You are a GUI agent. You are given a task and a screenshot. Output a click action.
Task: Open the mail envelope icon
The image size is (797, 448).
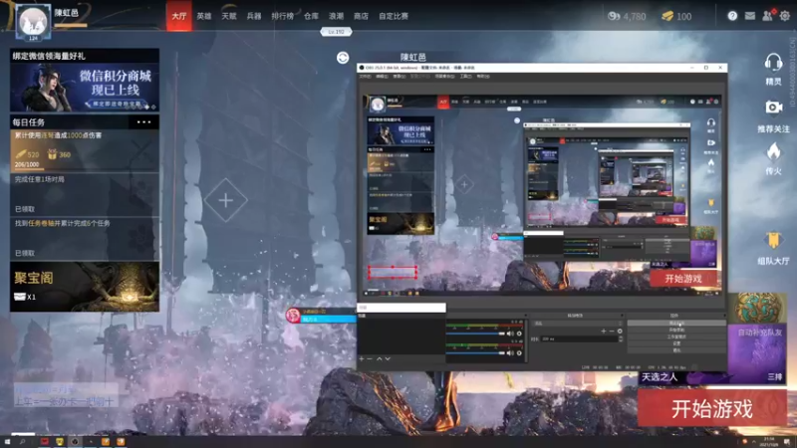(x=750, y=16)
